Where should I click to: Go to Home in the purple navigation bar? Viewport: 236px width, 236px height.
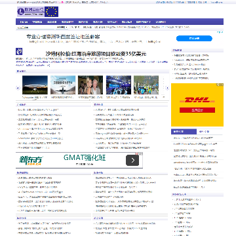click(24, 22)
